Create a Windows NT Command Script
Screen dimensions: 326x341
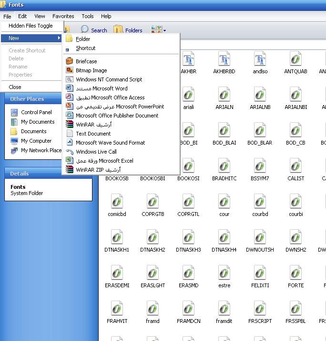[121, 79]
